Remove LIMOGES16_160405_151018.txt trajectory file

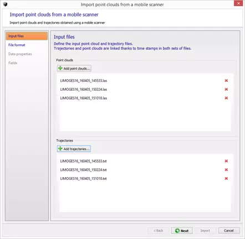tap(226, 178)
